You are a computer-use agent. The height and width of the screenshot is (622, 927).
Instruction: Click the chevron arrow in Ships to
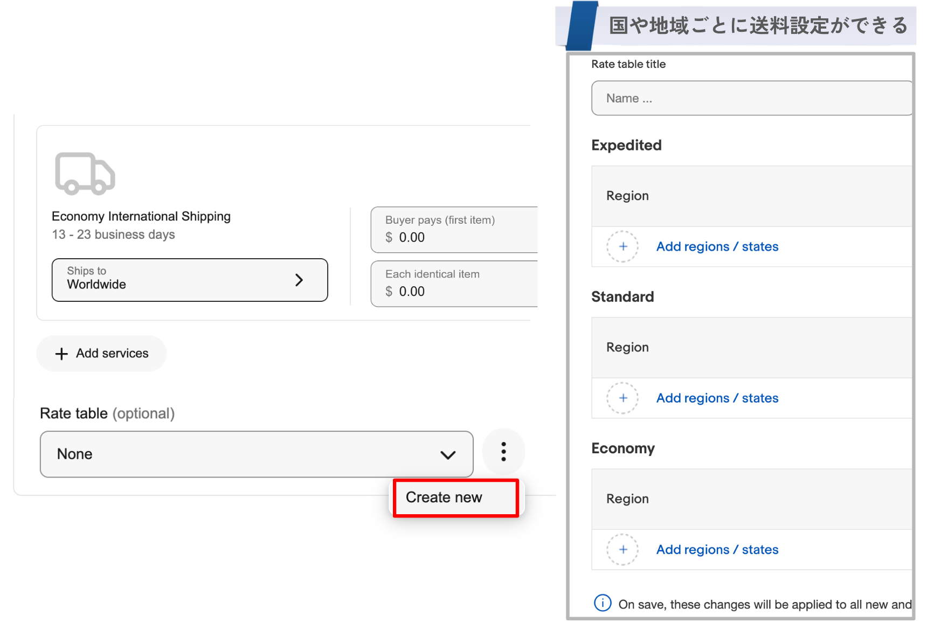coord(299,280)
